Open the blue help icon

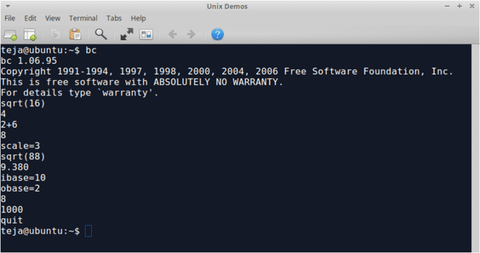tap(217, 34)
